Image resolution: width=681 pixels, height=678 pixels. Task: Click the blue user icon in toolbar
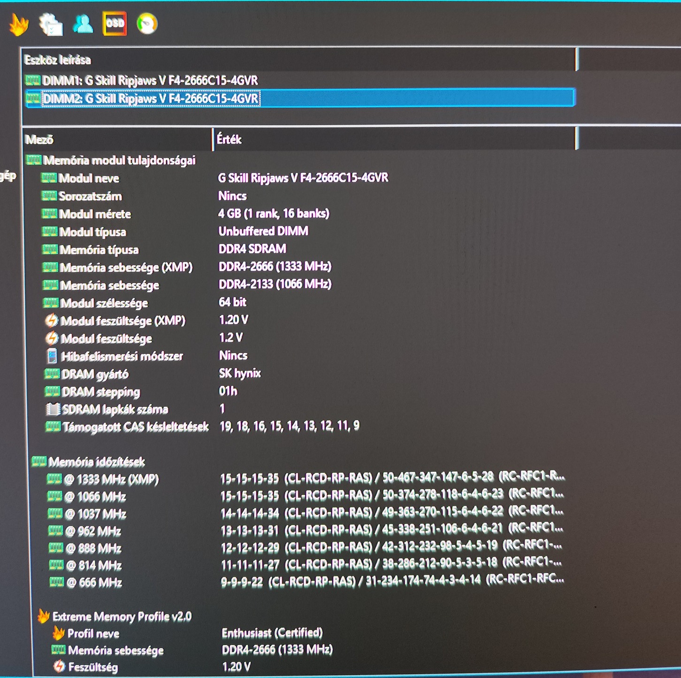[x=83, y=24]
